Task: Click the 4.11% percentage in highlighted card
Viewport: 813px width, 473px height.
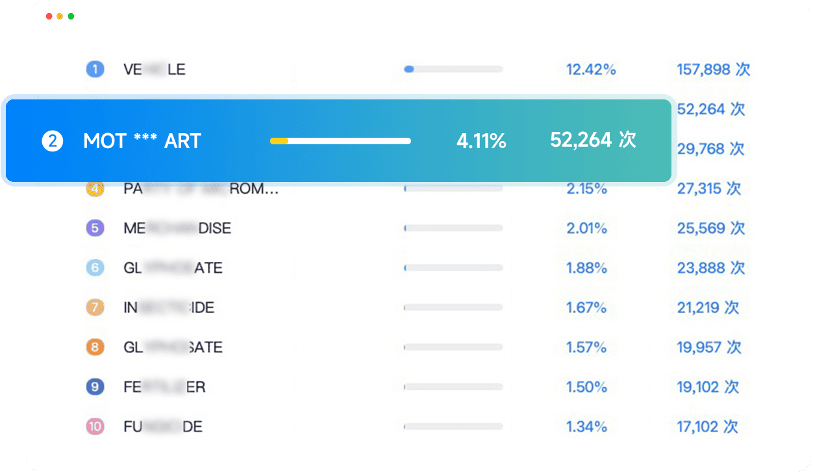Action: tap(481, 141)
